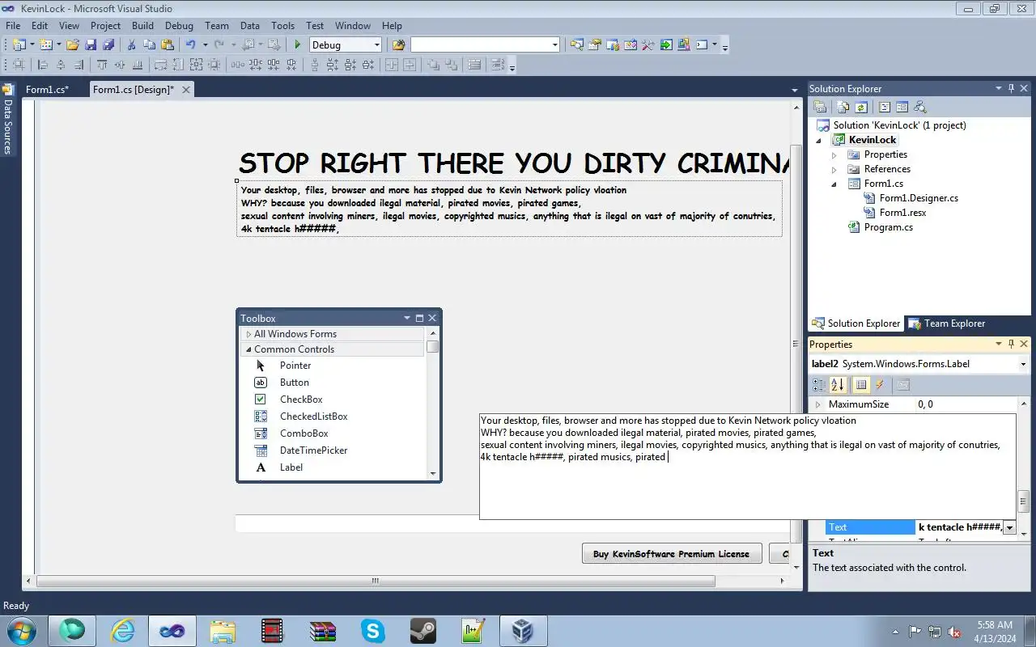The image size is (1036, 647).
Task: Open the Build menu
Action: (142, 25)
